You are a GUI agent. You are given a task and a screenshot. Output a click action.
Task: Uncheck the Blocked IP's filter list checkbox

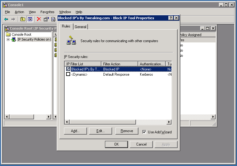tap(68, 69)
